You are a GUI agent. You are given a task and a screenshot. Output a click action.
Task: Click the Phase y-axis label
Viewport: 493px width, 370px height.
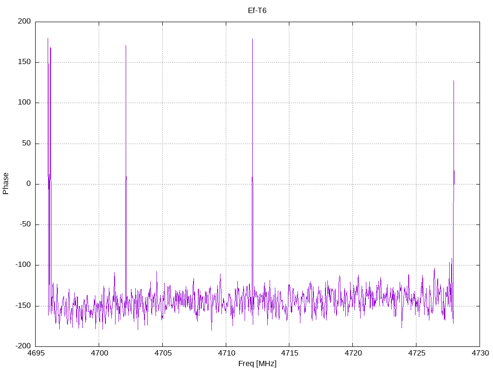[6, 184]
